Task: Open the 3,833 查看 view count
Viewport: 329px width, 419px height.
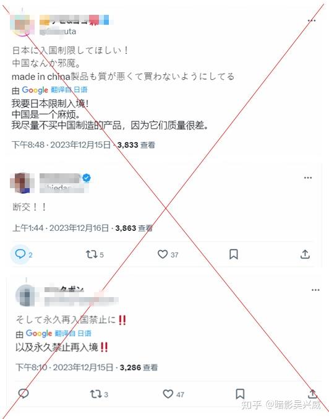Action: pos(136,145)
